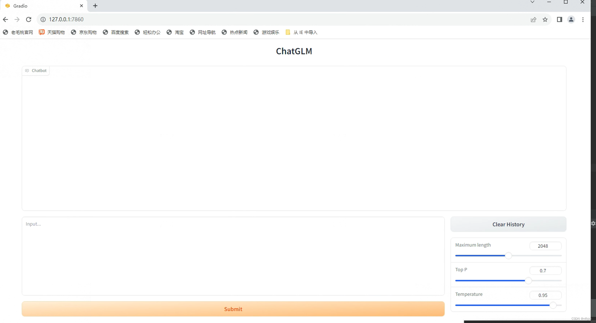Go back using the browser back arrow
The height and width of the screenshot is (323, 596).
pyautogui.click(x=5, y=19)
